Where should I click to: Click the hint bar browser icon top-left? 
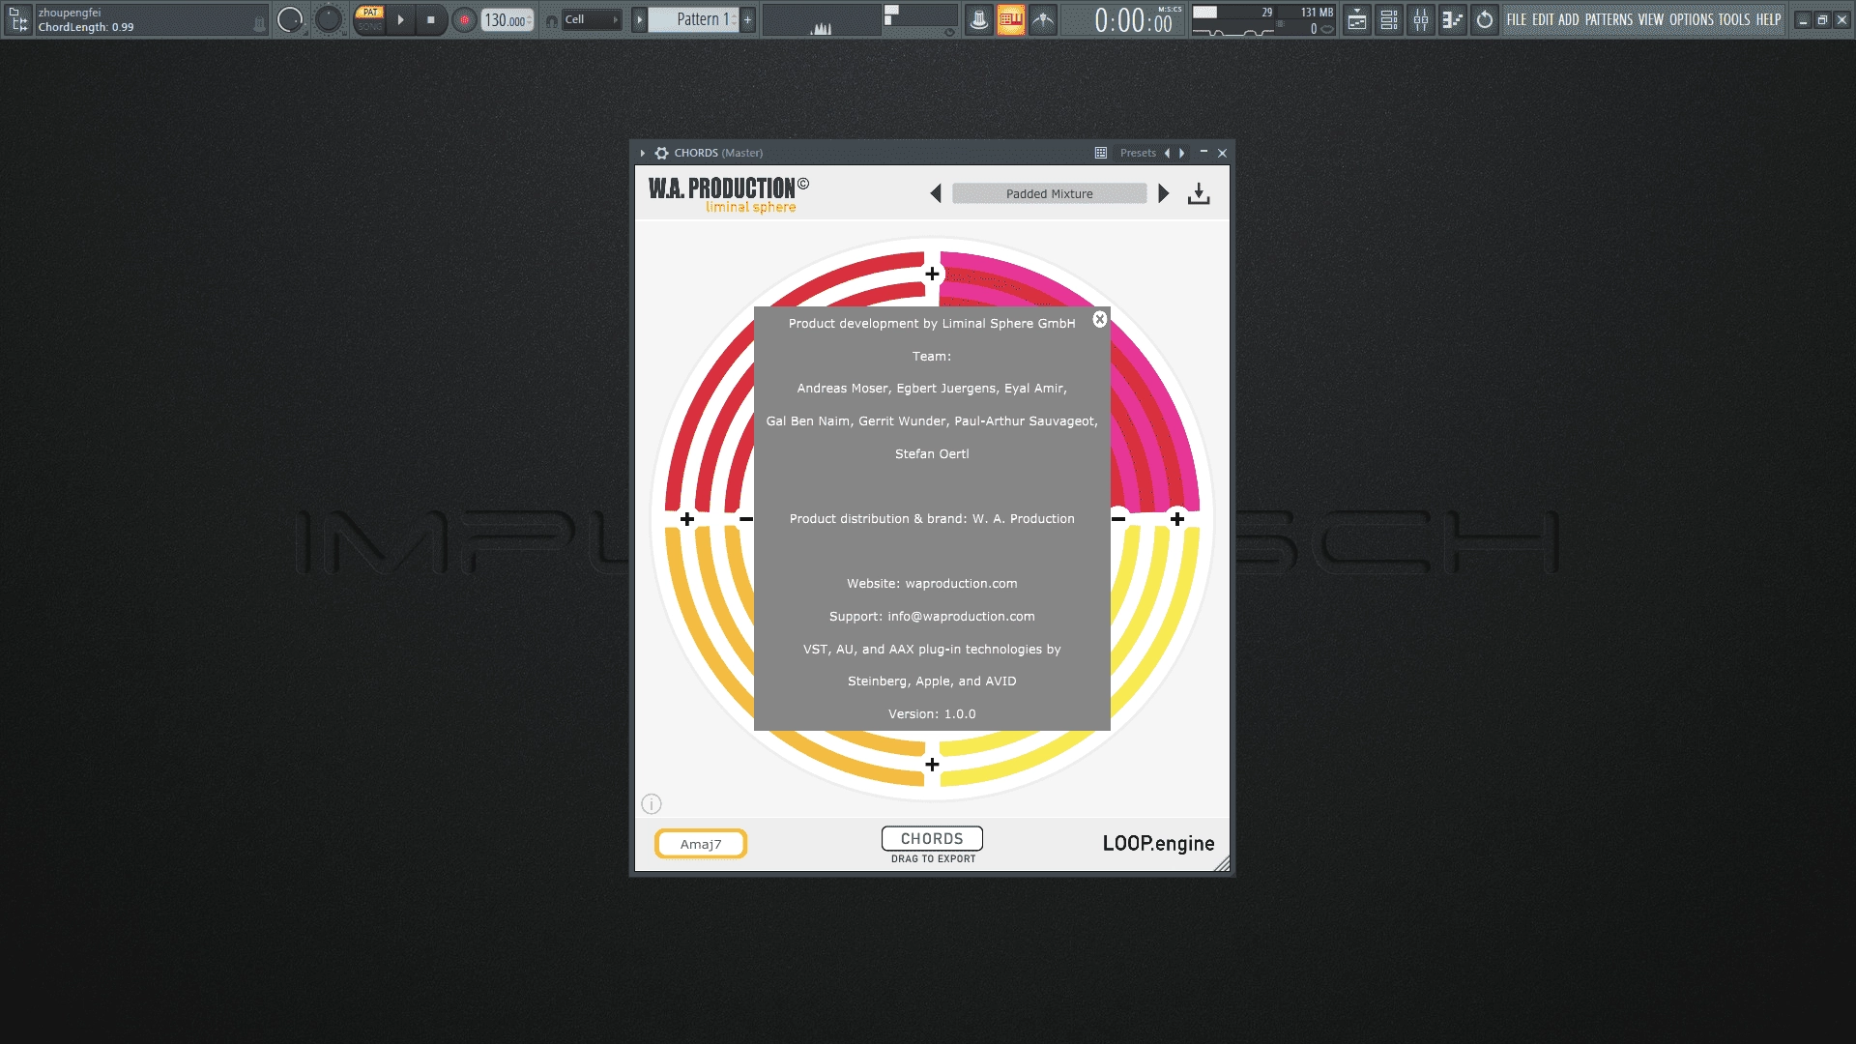[x=17, y=19]
